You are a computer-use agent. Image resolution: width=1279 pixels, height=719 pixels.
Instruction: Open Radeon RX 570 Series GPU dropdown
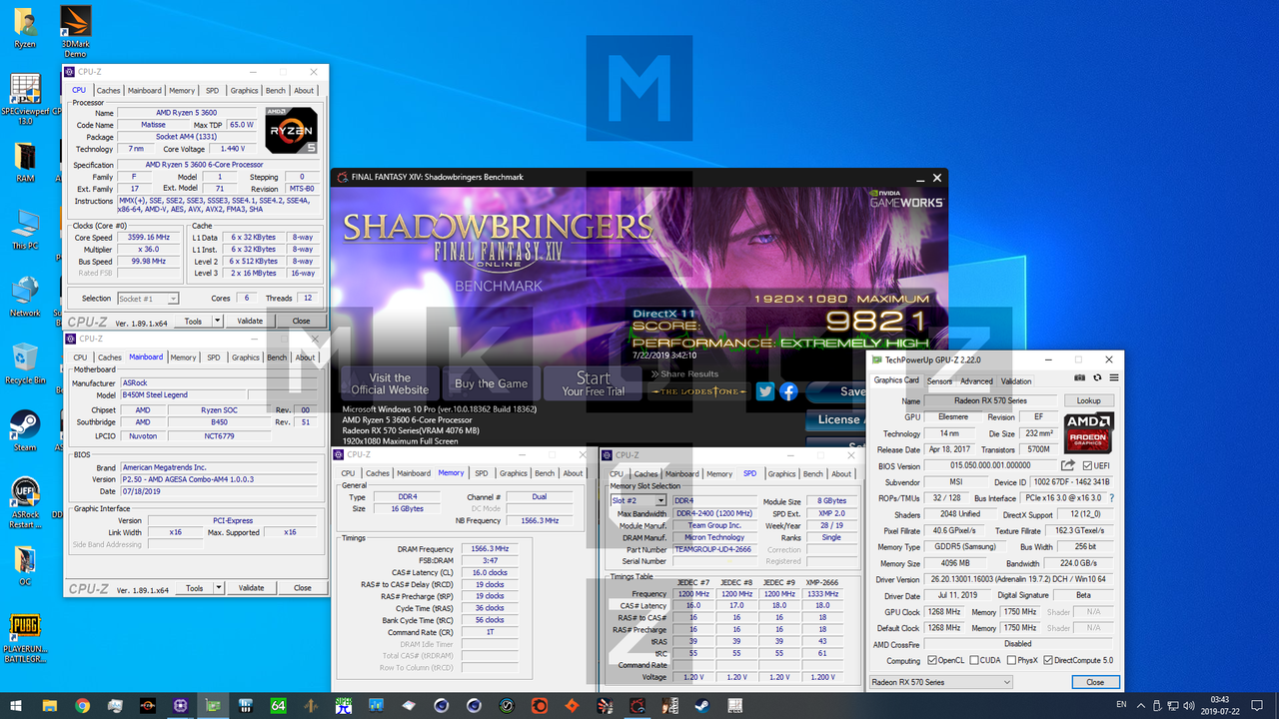coord(940,682)
